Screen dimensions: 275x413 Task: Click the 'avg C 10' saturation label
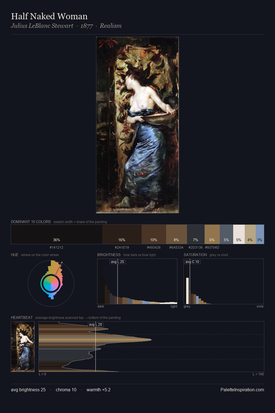coord(192,262)
